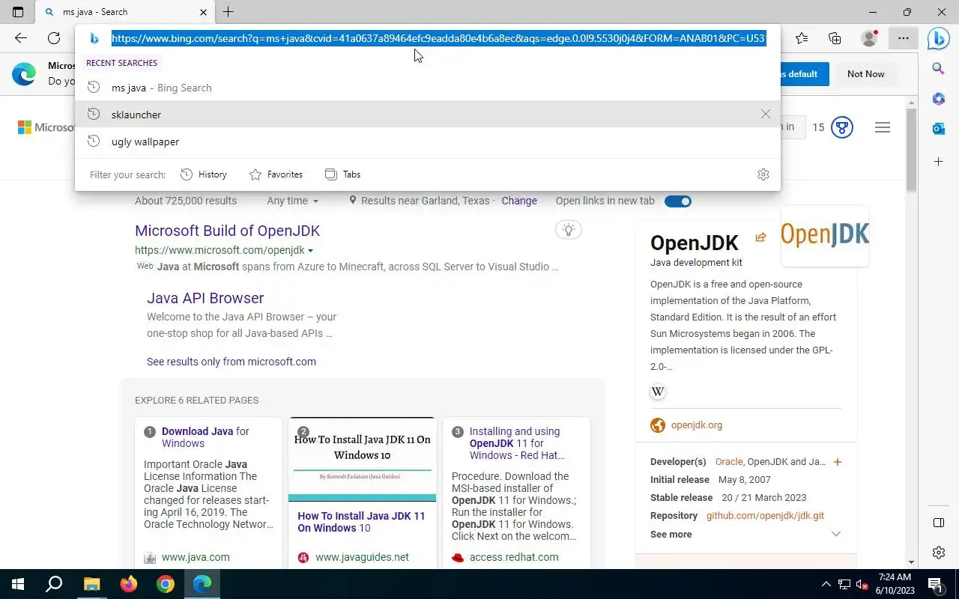Open the Microsoft 365 sidebar icon
Screen dimensions: 959x599
pos(938,99)
